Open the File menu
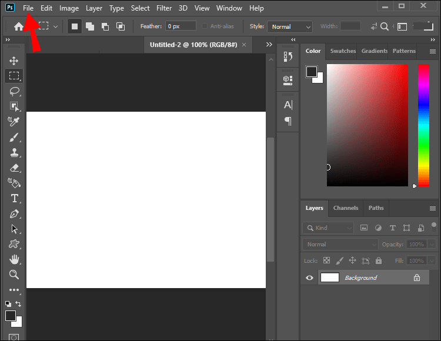 pyautogui.click(x=28, y=8)
